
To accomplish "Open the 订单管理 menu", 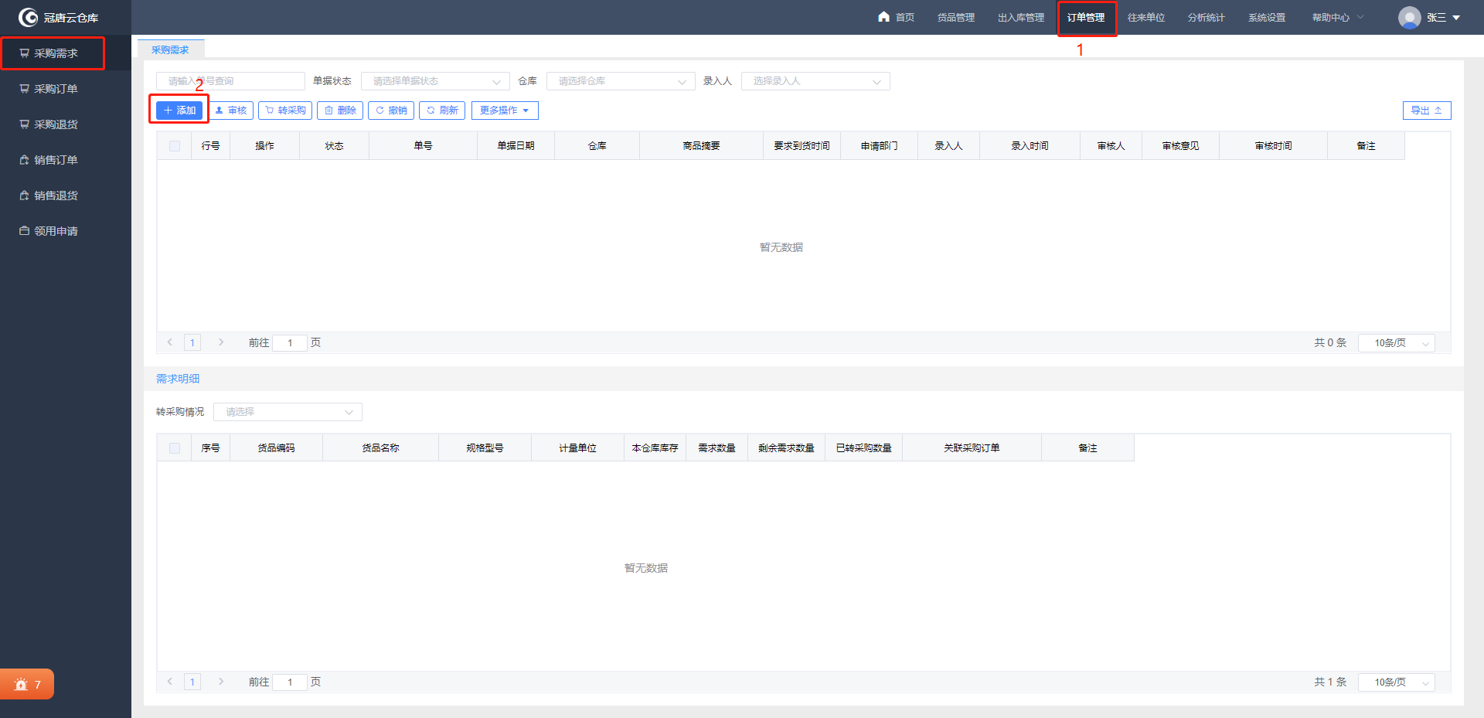I will [1086, 17].
